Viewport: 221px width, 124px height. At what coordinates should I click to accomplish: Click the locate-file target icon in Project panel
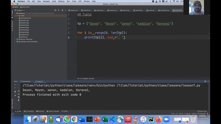[55, 10]
